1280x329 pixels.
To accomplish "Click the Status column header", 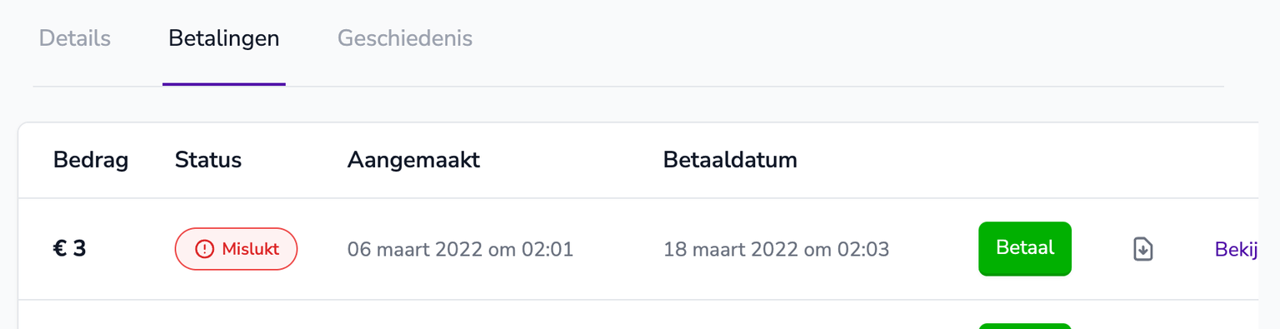I will point(208,160).
